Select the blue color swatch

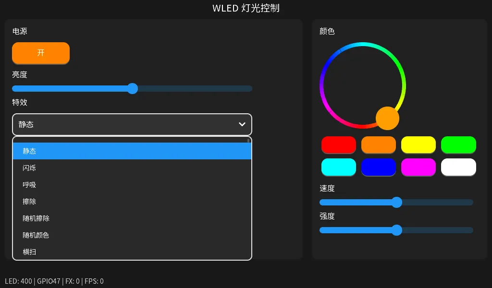click(379, 167)
